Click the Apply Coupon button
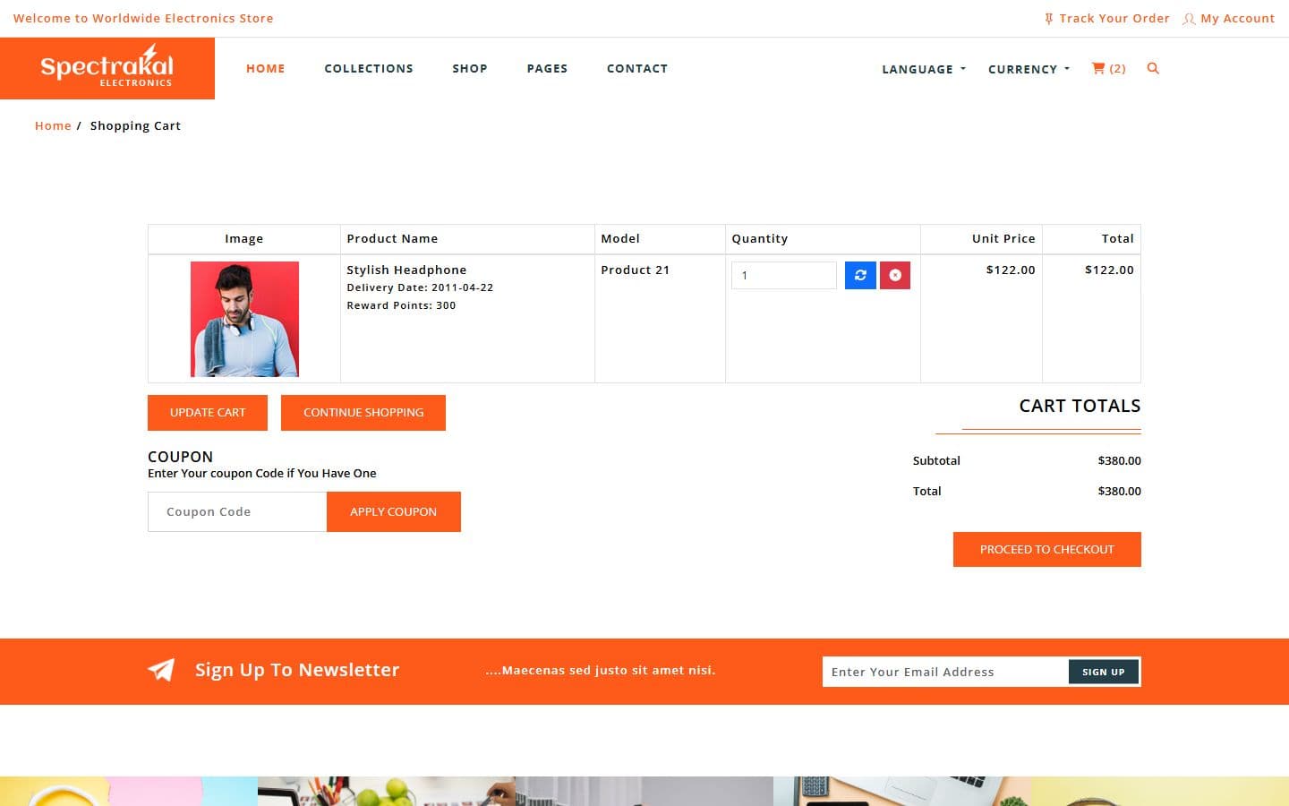 click(x=394, y=511)
